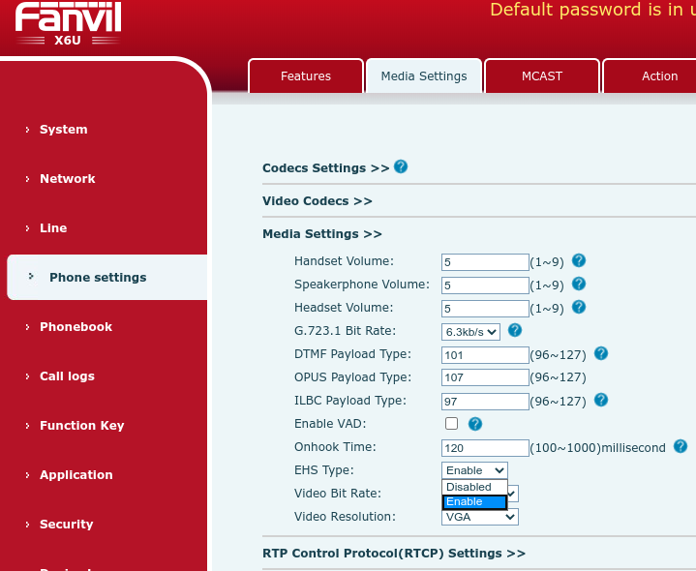
Task: Select the Media Settings tab
Action: click(x=424, y=75)
